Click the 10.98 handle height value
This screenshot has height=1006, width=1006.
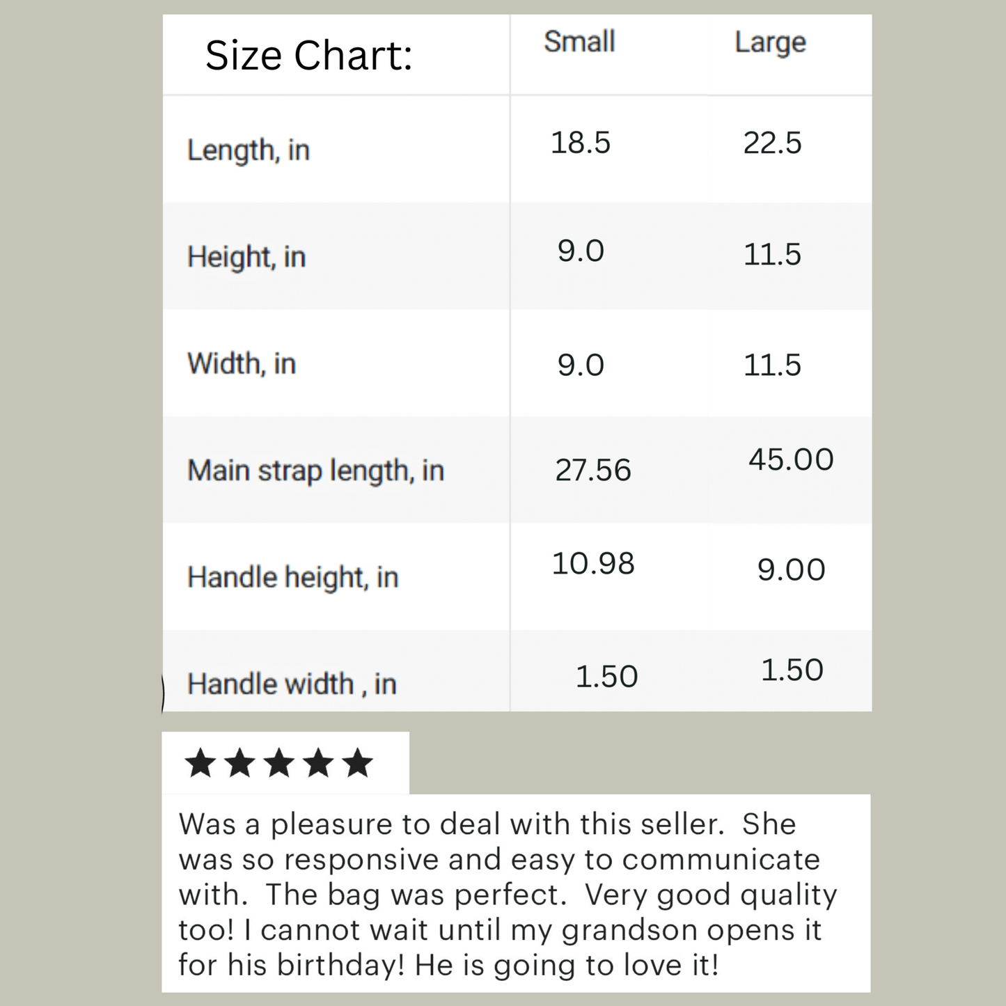593,563
